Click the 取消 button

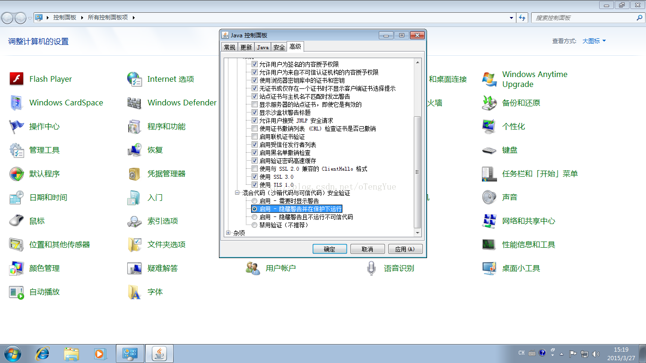pyautogui.click(x=367, y=249)
